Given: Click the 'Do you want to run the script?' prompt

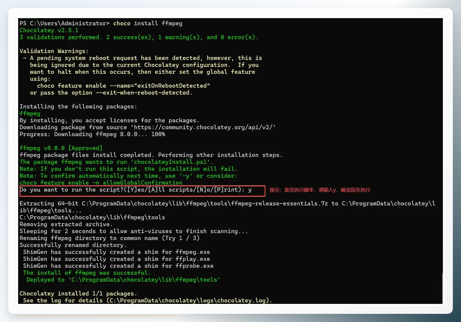Looking at the screenshot, I should pyautogui.click(x=136, y=190).
